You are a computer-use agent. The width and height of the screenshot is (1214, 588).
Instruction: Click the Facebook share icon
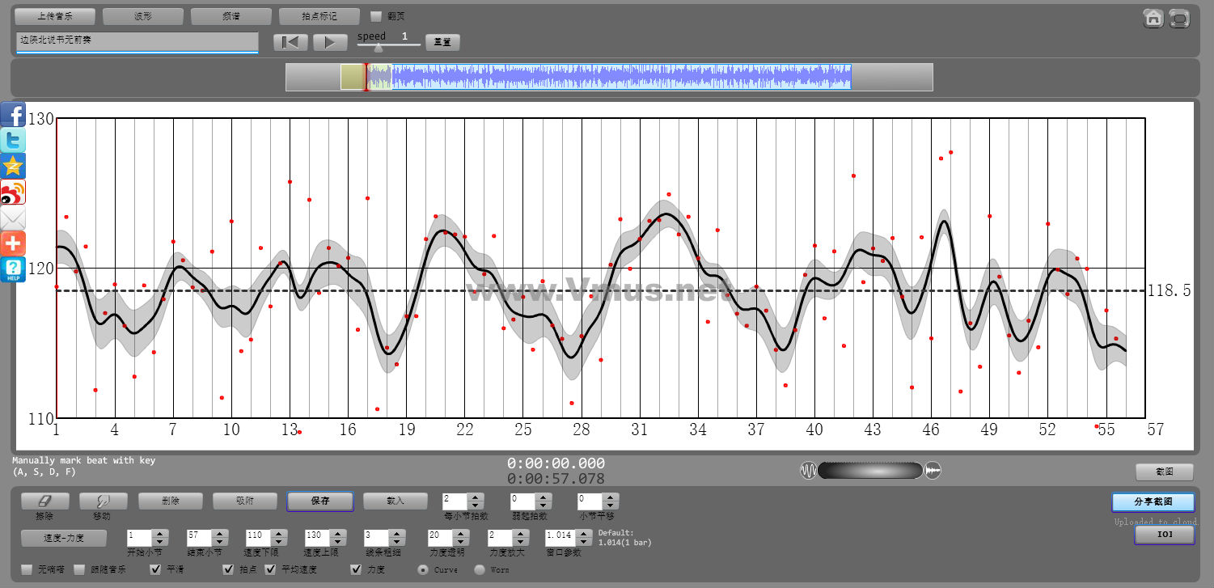(x=13, y=114)
